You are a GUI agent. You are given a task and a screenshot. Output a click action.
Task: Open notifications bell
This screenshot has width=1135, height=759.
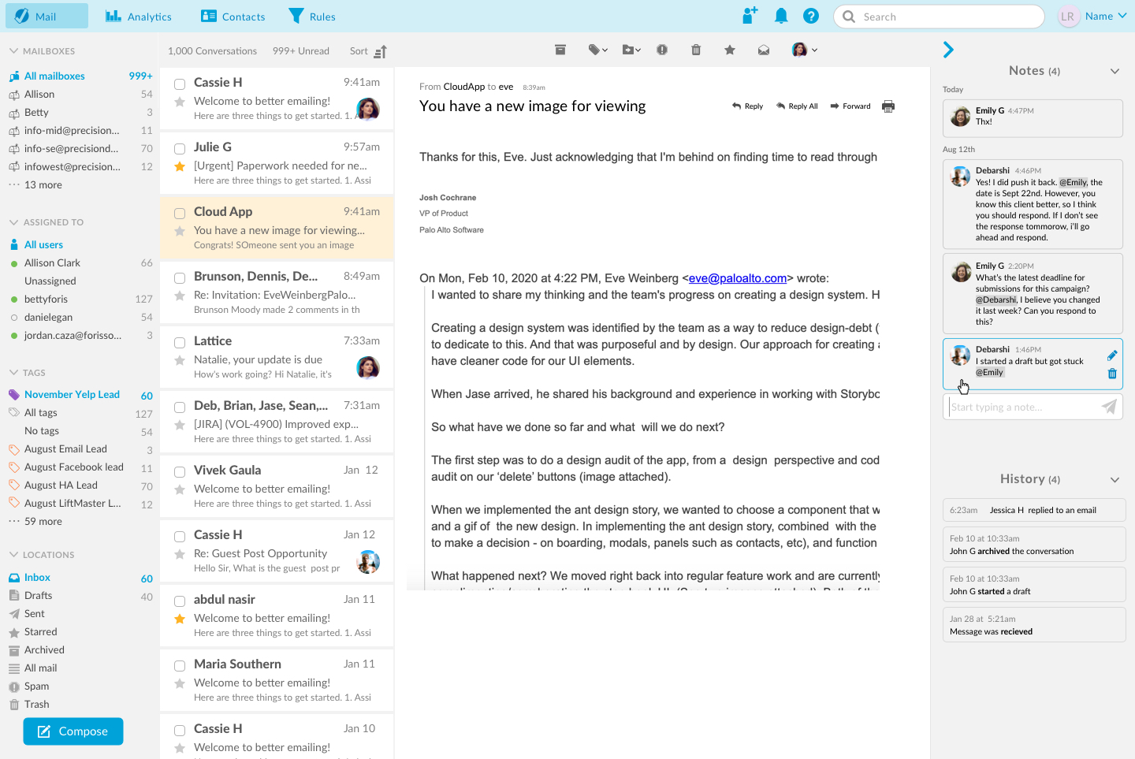click(x=781, y=16)
